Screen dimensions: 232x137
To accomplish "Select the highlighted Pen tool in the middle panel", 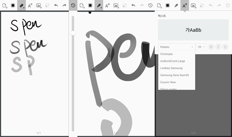I will (99, 5).
